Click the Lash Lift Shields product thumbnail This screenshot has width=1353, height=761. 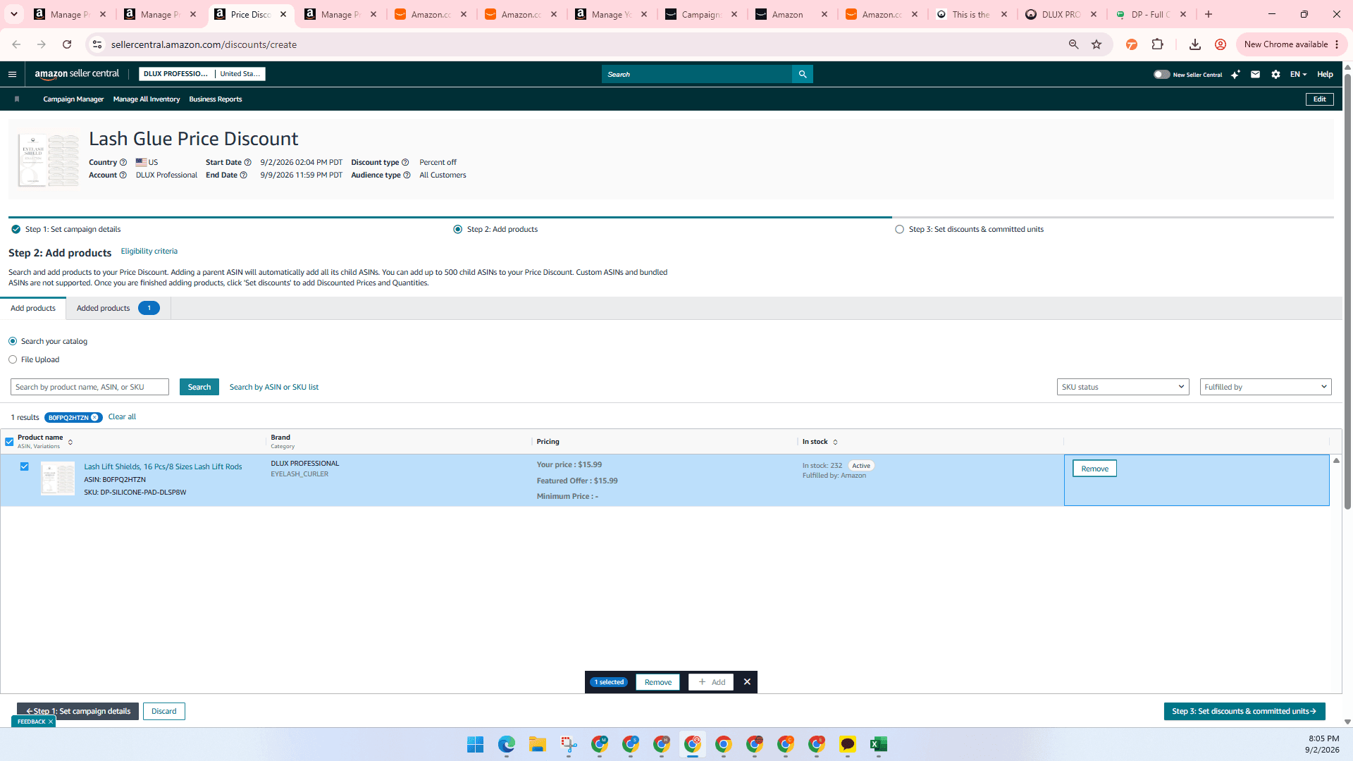click(58, 478)
